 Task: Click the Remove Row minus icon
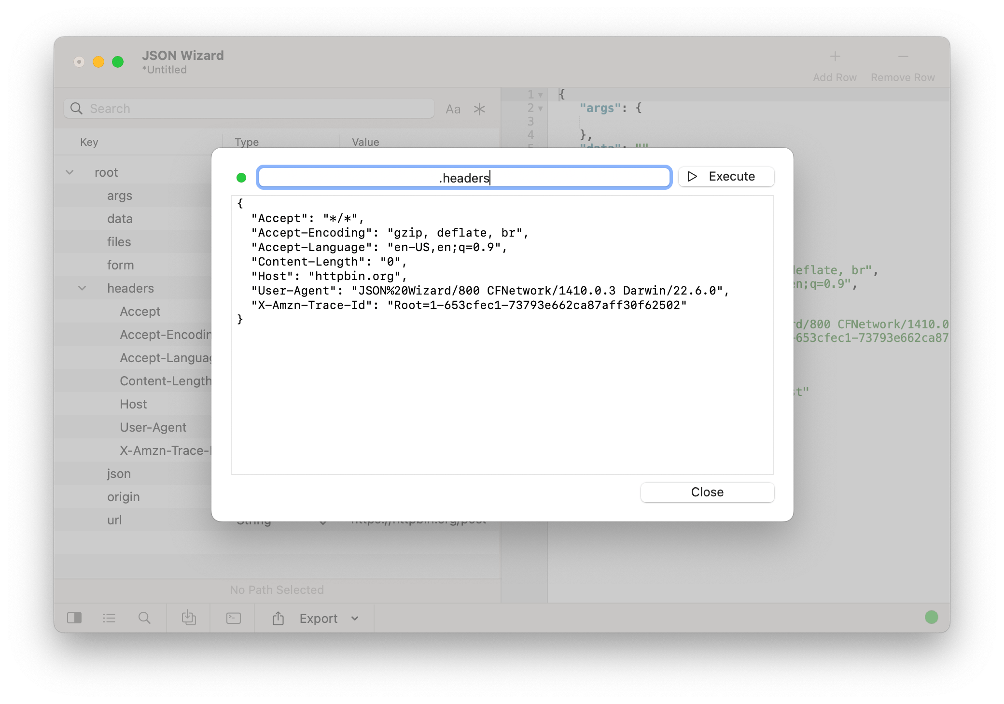click(x=903, y=57)
